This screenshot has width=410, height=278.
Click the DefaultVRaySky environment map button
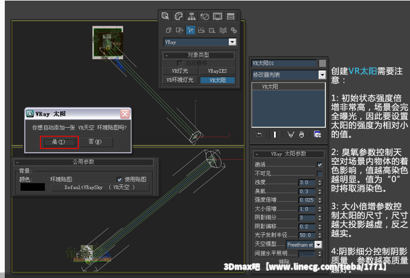(x=100, y=187)
